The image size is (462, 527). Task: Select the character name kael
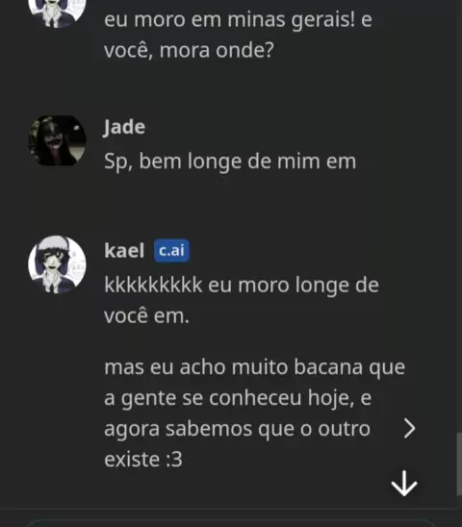[x=124, y=251]
